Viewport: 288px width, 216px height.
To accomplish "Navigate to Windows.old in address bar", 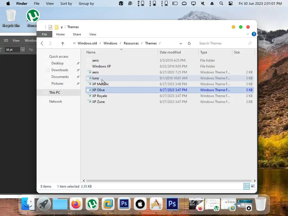I will [x=87, y=43].
